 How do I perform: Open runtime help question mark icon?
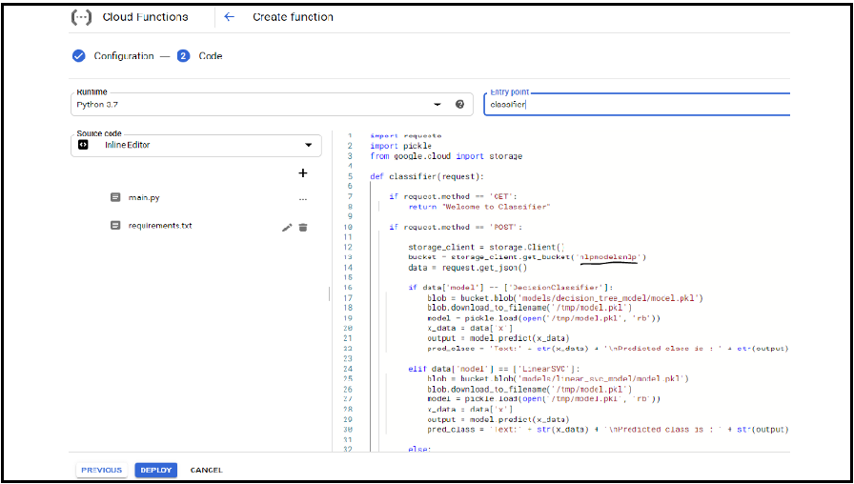(x=460, y=105)
